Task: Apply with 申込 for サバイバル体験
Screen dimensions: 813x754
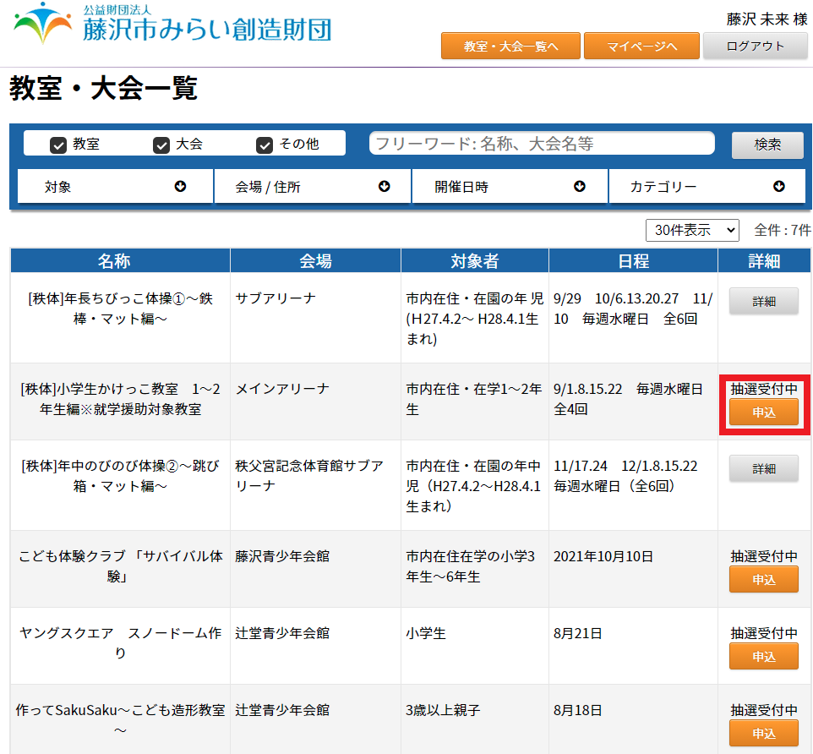Action: click(763, 579)
